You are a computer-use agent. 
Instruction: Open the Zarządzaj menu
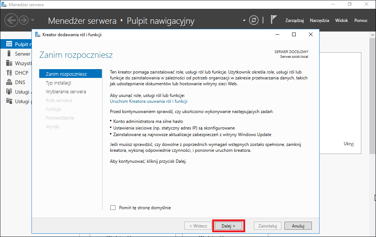coord(295,20)
